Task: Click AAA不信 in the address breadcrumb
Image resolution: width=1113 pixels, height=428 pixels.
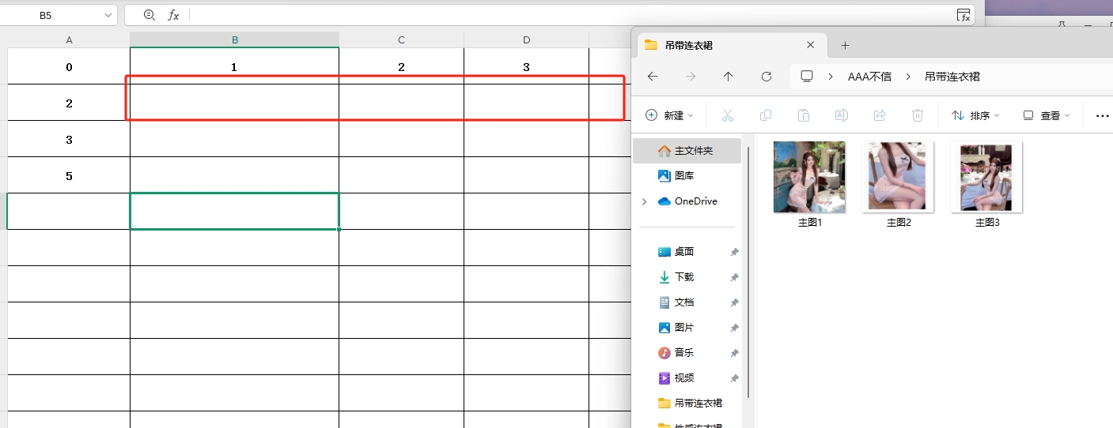Action: pyautogui.click(x=869, y=77)
